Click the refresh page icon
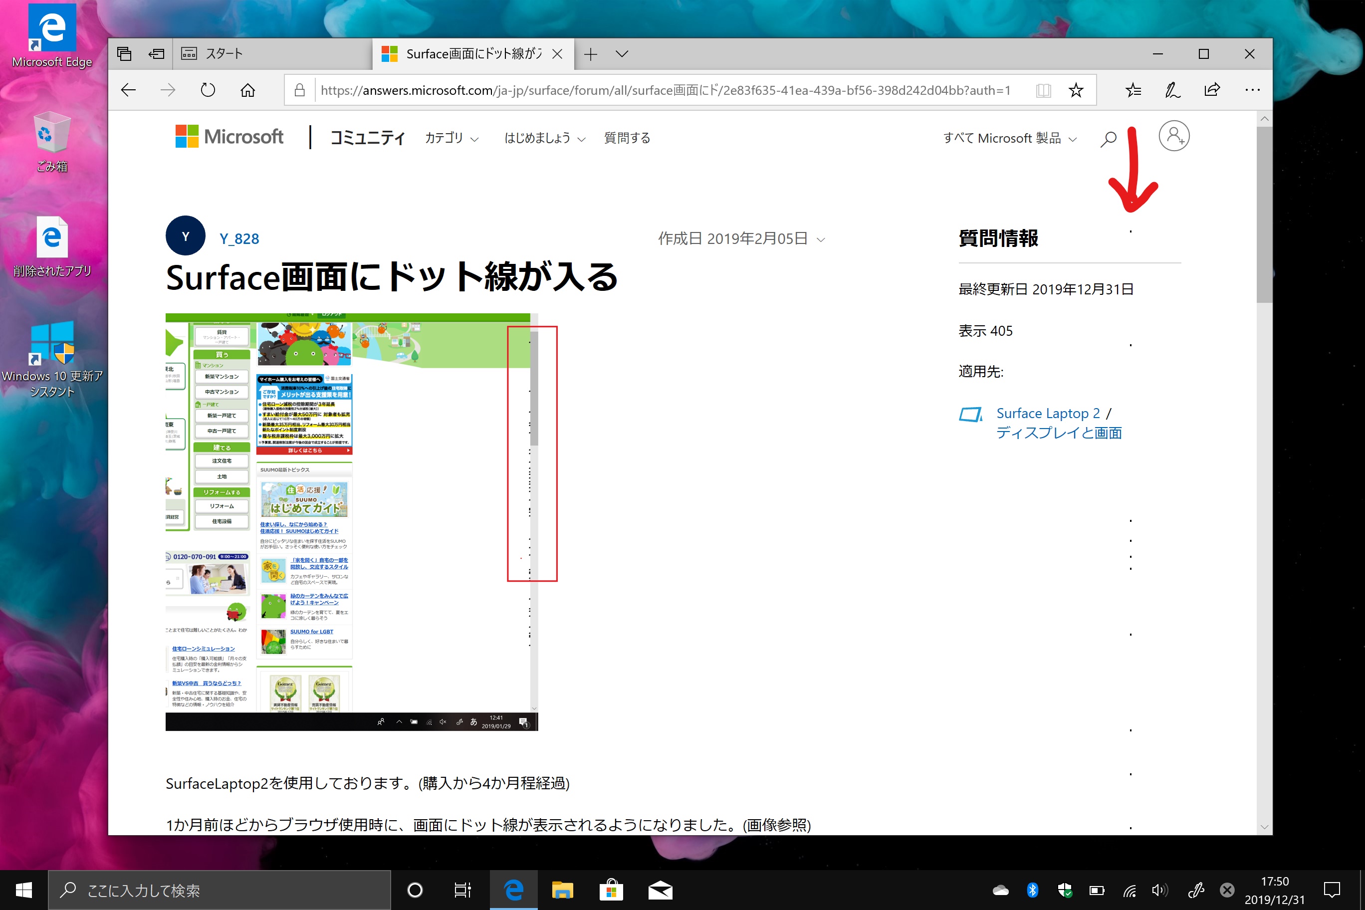 point(207,90)
